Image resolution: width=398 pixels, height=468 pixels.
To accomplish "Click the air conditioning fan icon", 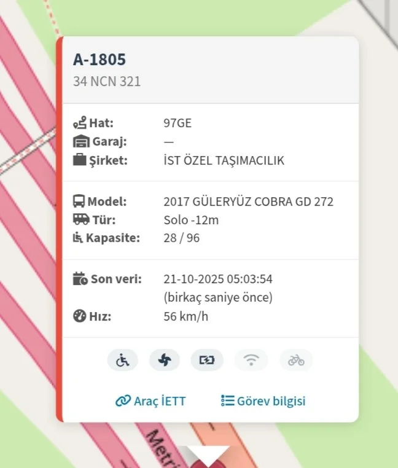I will pos(165,360).
